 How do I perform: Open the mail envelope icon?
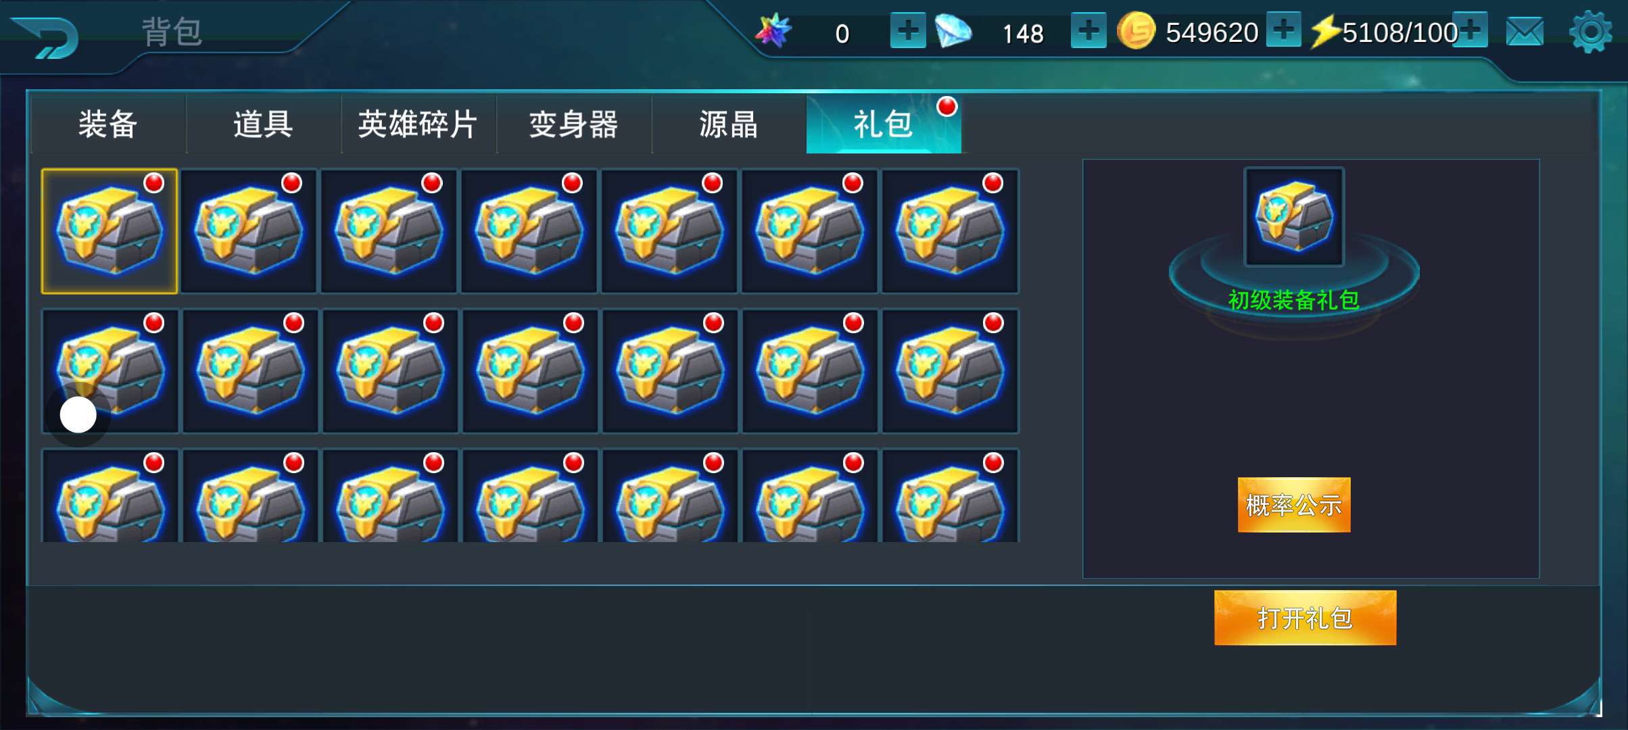pos(1524,32)
